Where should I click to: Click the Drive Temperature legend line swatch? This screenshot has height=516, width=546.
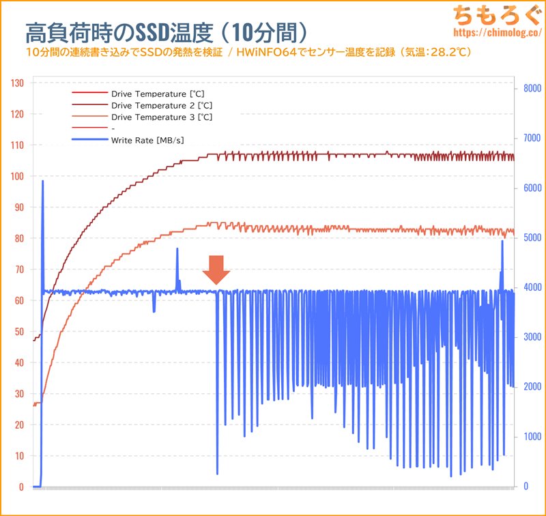coord(90,93)
